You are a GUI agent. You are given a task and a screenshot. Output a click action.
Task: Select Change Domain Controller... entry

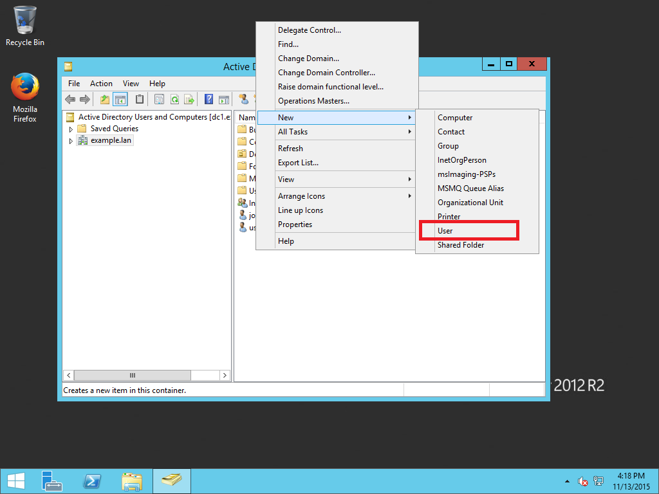[x=336, y=73]
